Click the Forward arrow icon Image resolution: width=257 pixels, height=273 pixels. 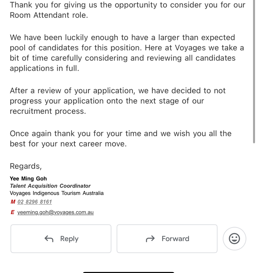click(x=150, y=239)
